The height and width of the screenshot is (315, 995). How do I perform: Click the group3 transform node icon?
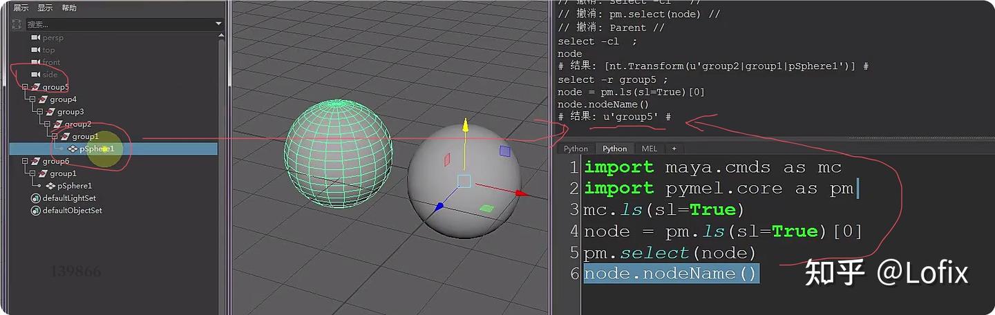pos(50,112)
